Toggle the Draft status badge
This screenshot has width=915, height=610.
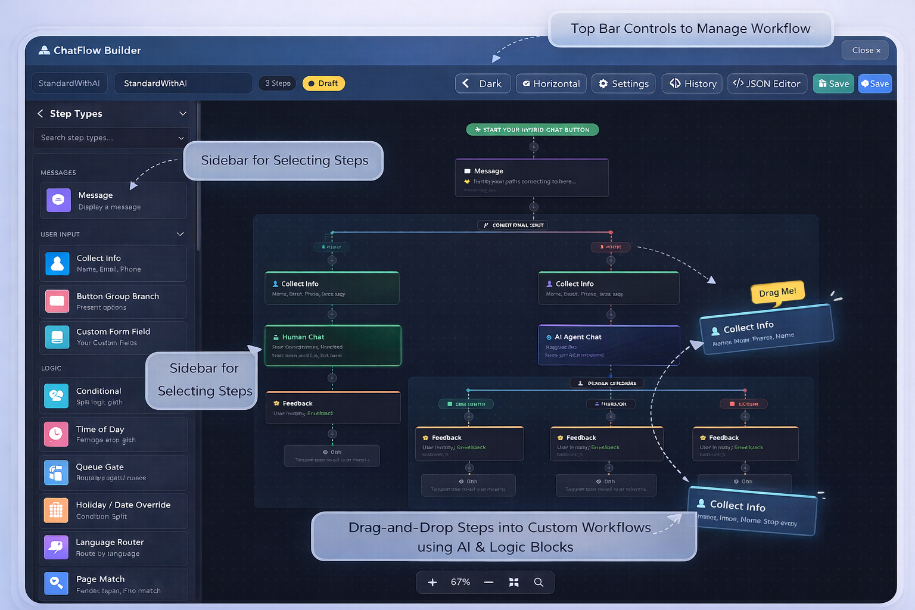[x=323, y=83]
